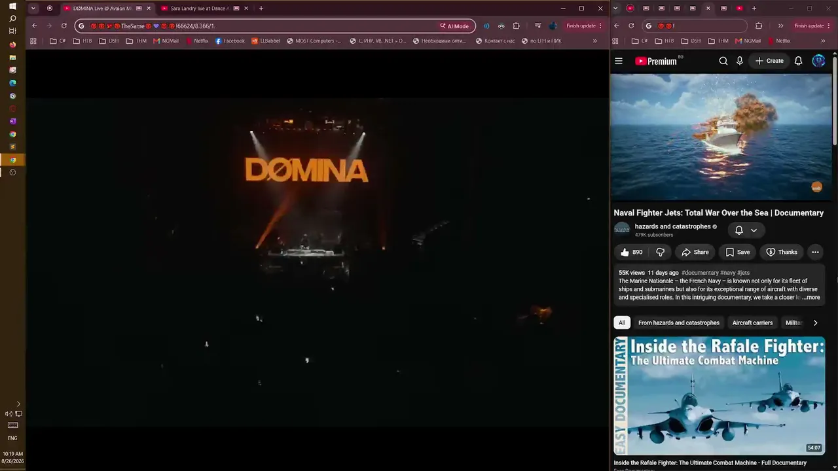The width and height of the screenshot is (838, 471).
Task: Open YouTube search with the magnifier icon
Action: (723, 61)
